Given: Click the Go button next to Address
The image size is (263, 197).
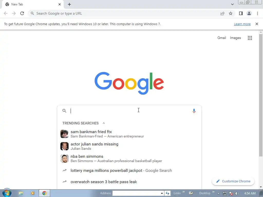Looking at the screenshot, I should coord(167,193).
